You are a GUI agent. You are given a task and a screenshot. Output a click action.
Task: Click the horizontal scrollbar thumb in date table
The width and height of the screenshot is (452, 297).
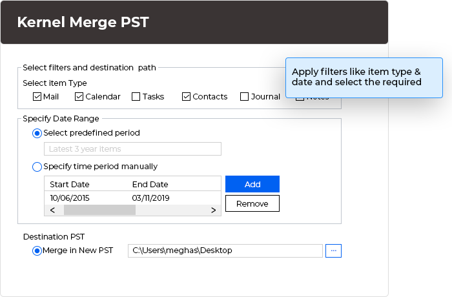(99, 210)
